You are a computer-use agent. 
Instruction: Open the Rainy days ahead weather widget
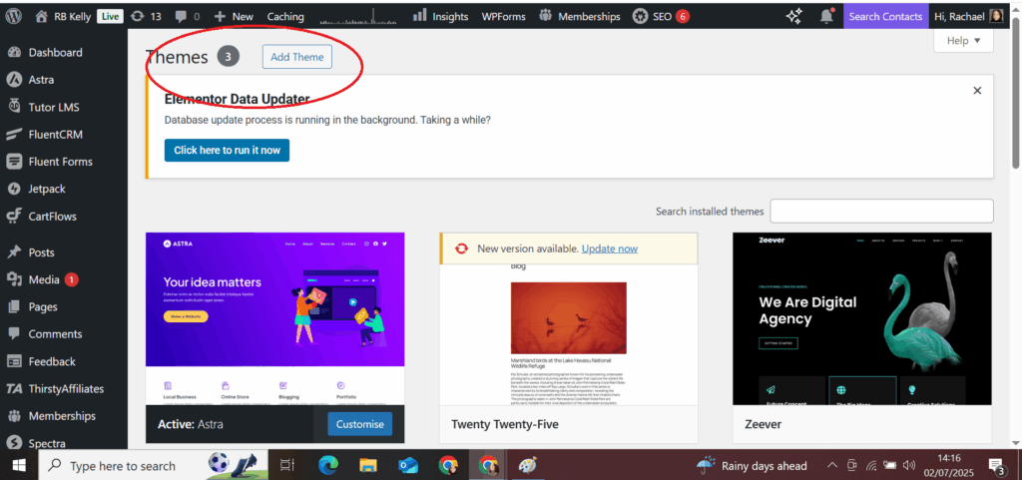pos(753,465)
